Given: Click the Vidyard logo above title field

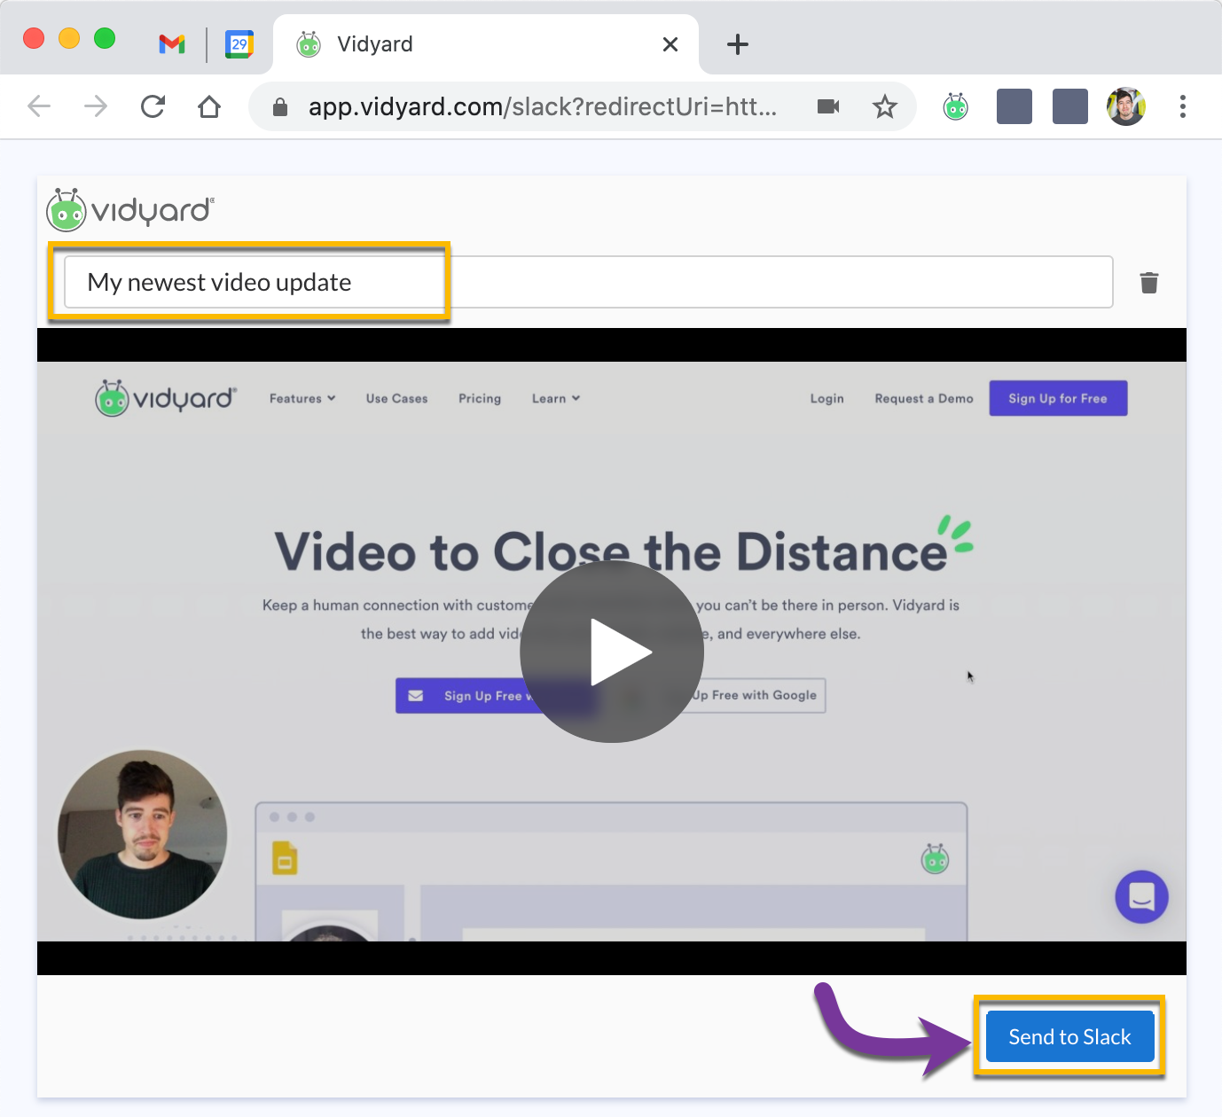Looking at the screenshot, I should click(130, 210).
